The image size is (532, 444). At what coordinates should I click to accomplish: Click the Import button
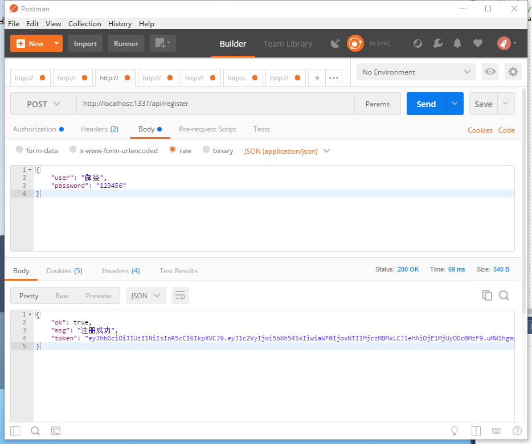click(85, 43)
